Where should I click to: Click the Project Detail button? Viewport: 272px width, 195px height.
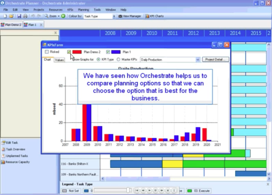pyautogui.click(x=216, y=59)
